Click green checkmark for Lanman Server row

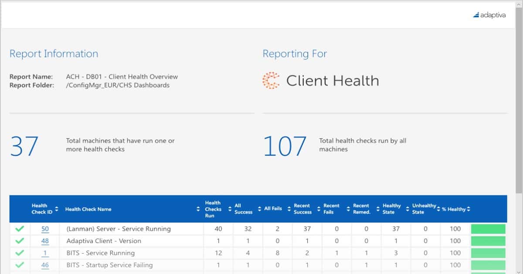point(20,229)
